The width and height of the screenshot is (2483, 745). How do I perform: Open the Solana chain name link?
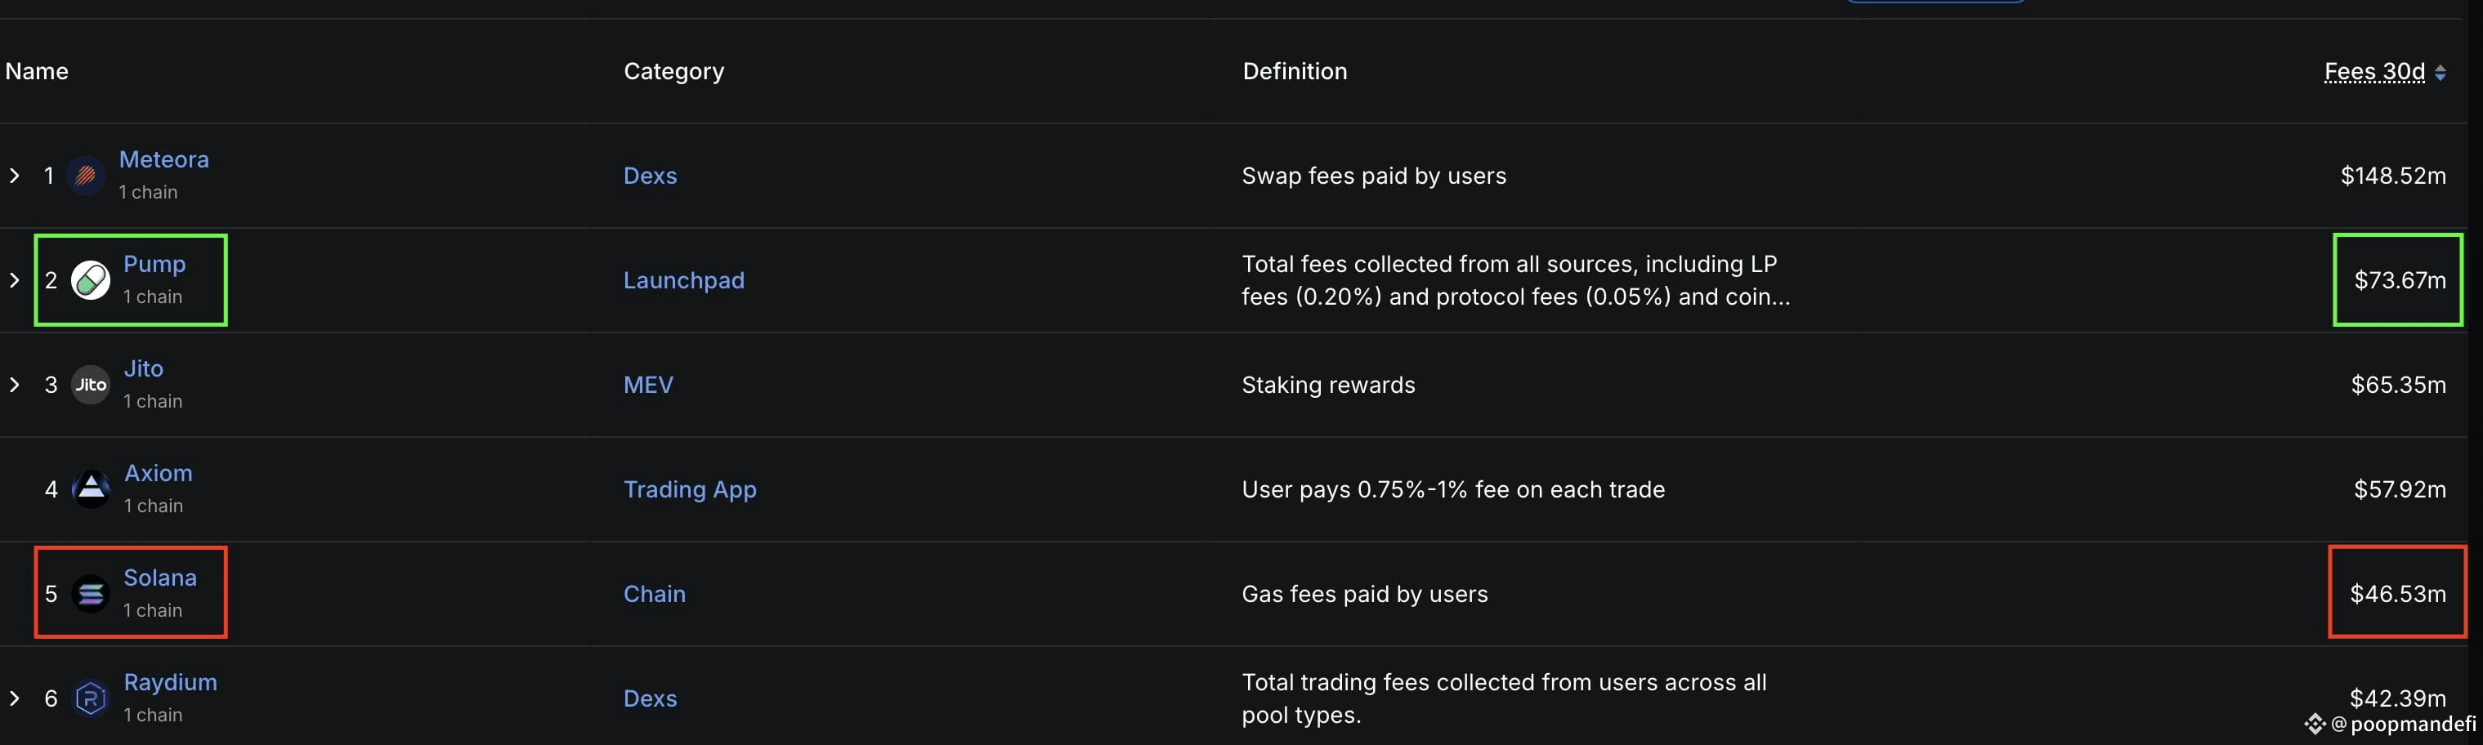point(160,578)
